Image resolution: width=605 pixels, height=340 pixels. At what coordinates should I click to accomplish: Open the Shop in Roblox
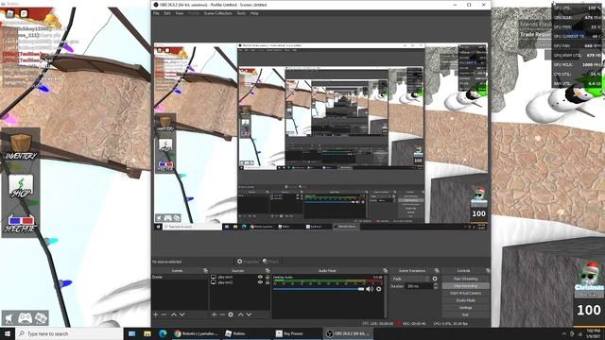21,186
